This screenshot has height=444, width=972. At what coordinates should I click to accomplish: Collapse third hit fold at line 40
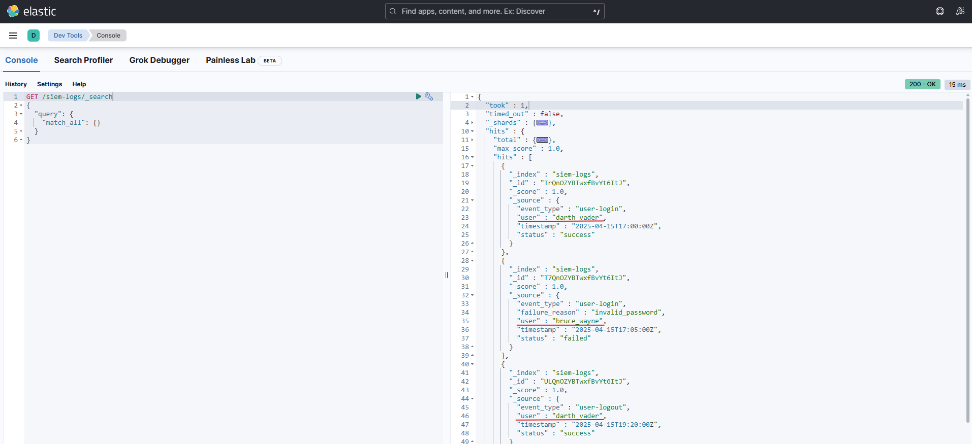pos(472,364)
